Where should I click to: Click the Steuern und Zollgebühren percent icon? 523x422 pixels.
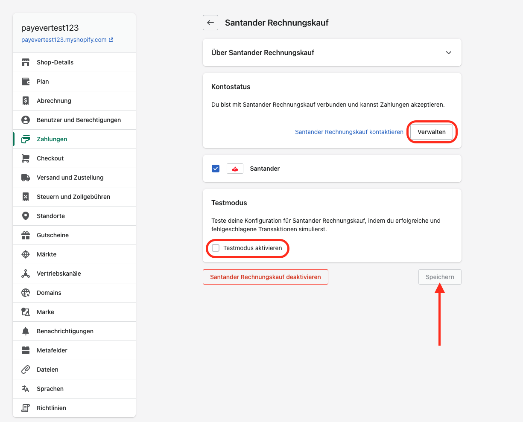tap(26, 197)
